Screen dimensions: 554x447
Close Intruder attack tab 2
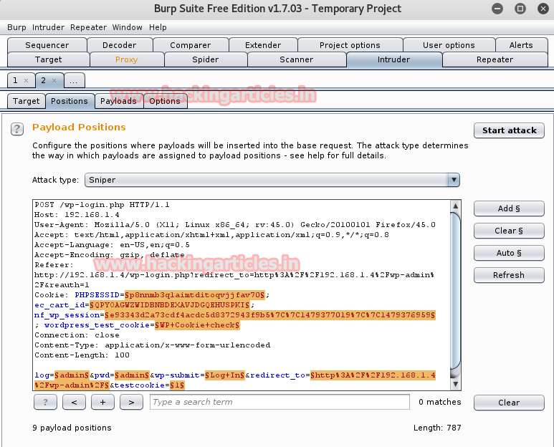[x=54, y=80]
